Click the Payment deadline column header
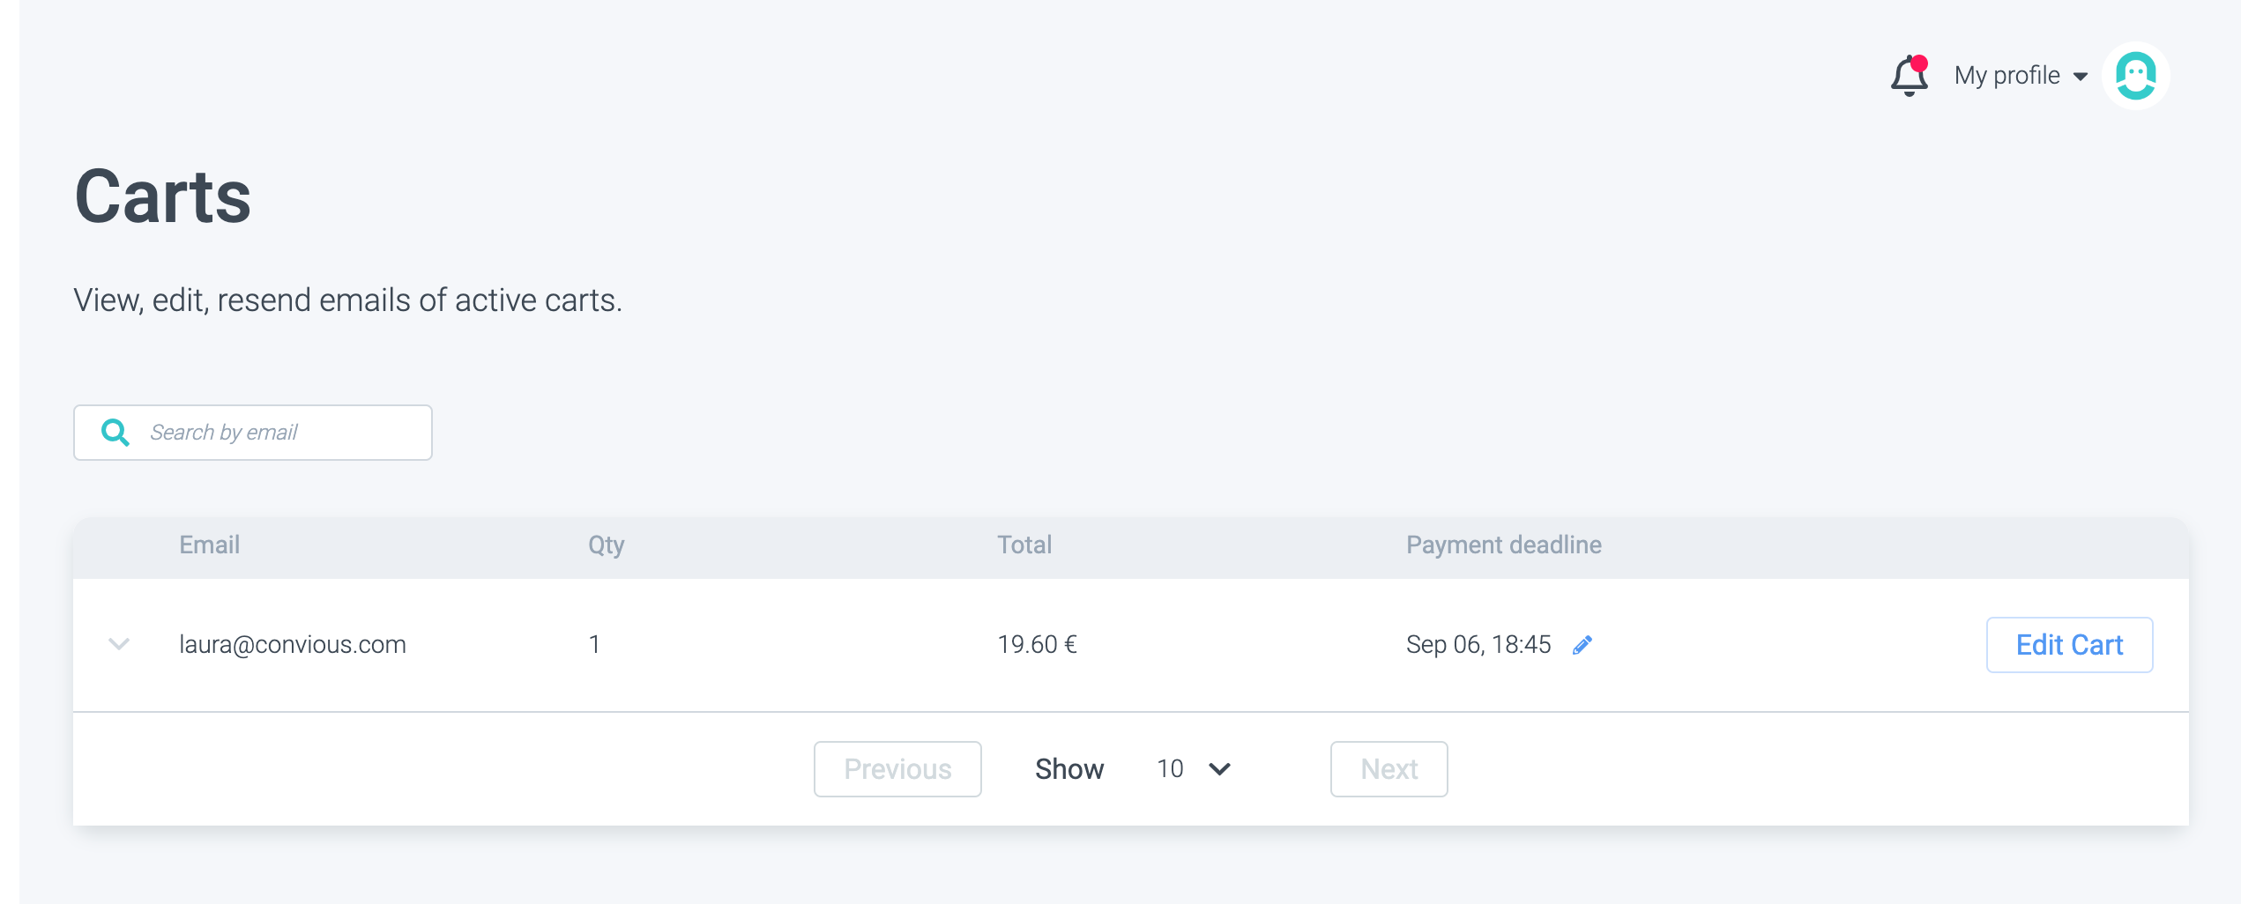Screen dimensions: 2241x904 click(x=1503, y=545)
